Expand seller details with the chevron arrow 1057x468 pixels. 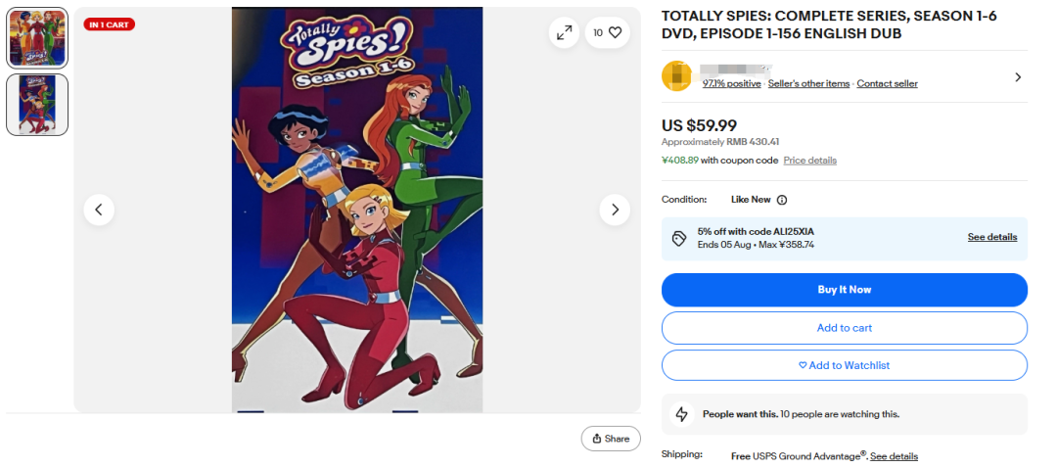[1018, 77]
